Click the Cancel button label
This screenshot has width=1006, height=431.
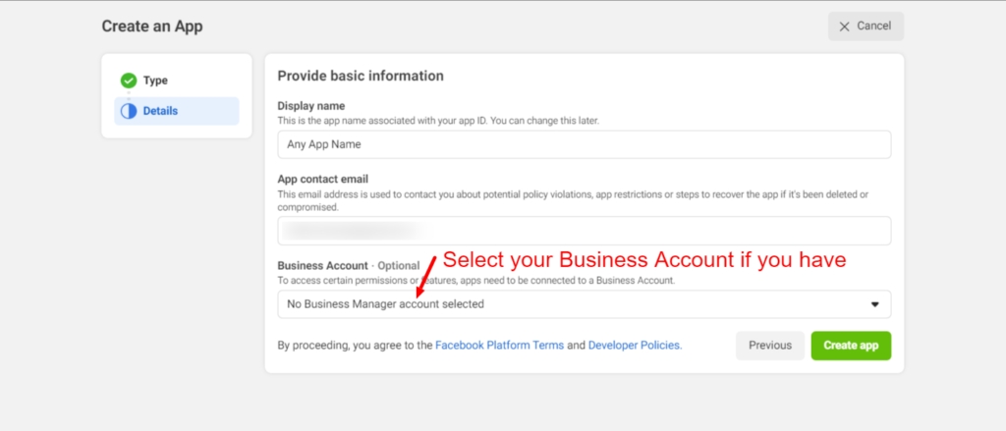click(x=873, y=27)
